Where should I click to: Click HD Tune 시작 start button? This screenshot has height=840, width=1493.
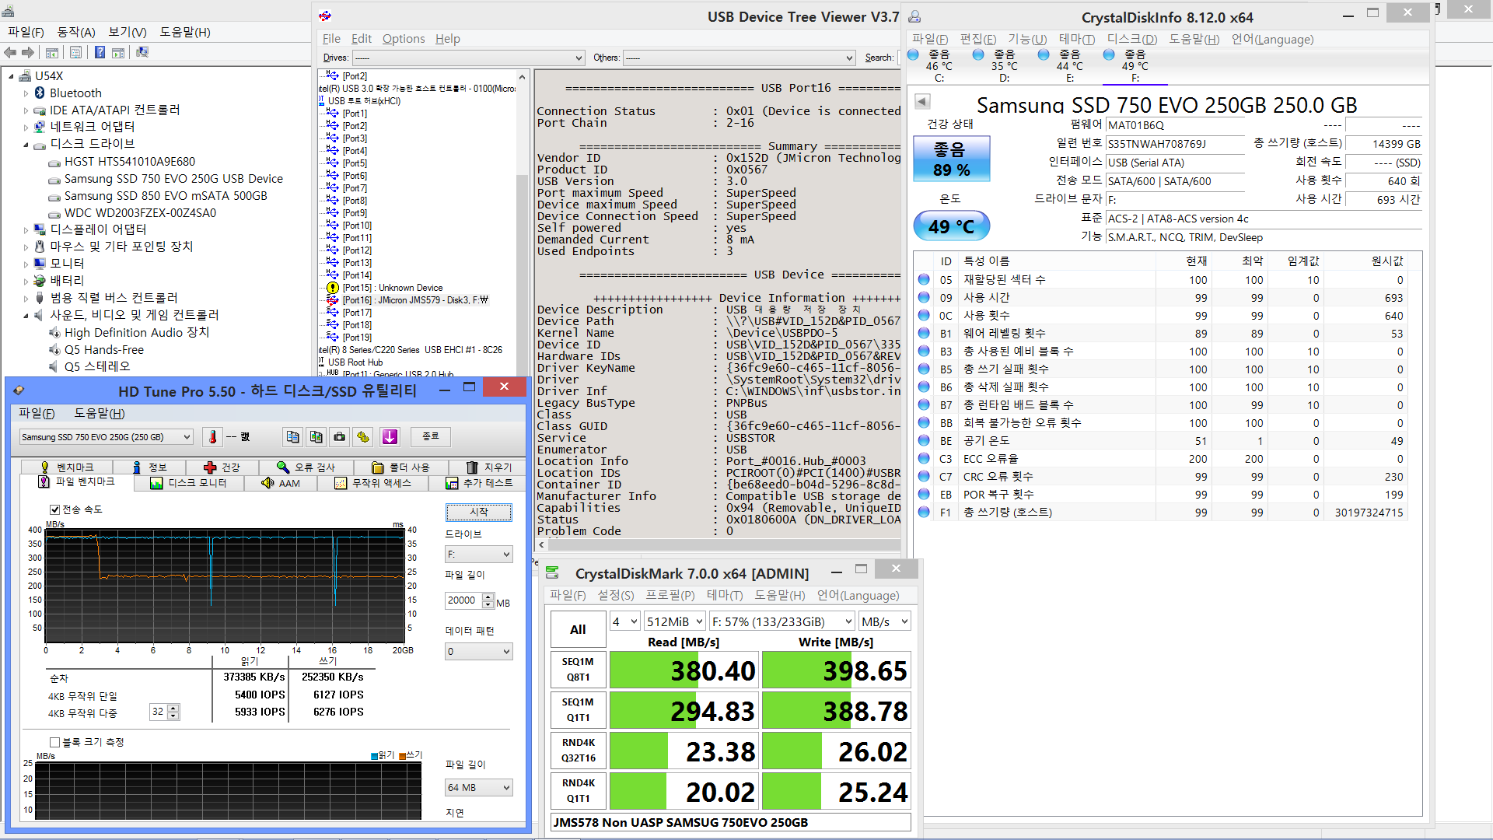tap(479, 512)
